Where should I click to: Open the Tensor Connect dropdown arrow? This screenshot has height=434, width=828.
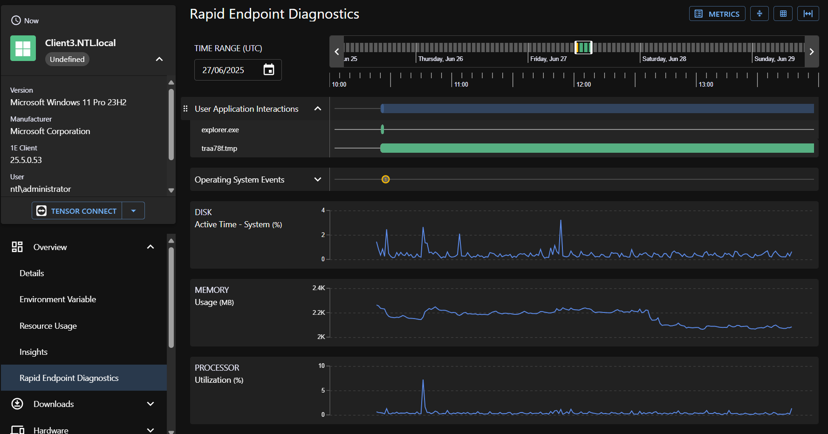[134, 211]
